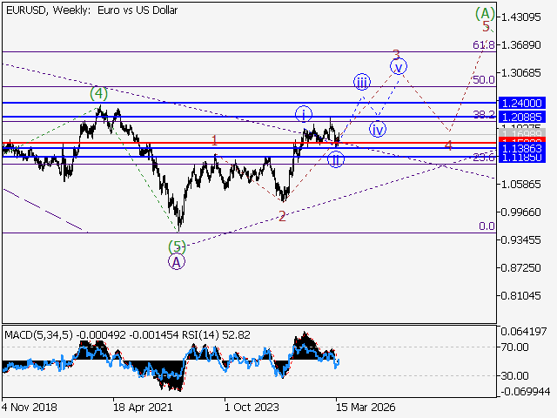The width and height of the screenshot is (557, 418).
Task: Click the 1.24000 price level tag
Action: point(525,102)
